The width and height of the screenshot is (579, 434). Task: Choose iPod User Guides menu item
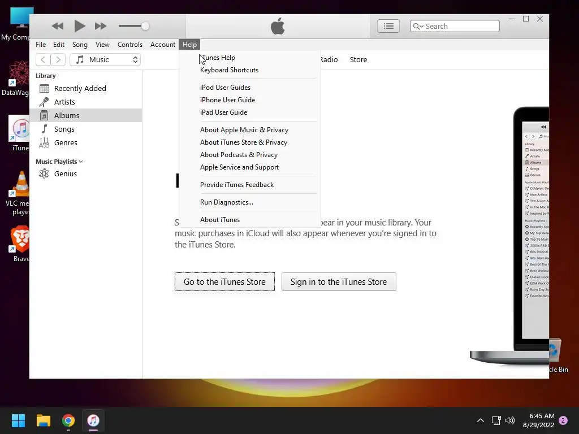(249, 88)
